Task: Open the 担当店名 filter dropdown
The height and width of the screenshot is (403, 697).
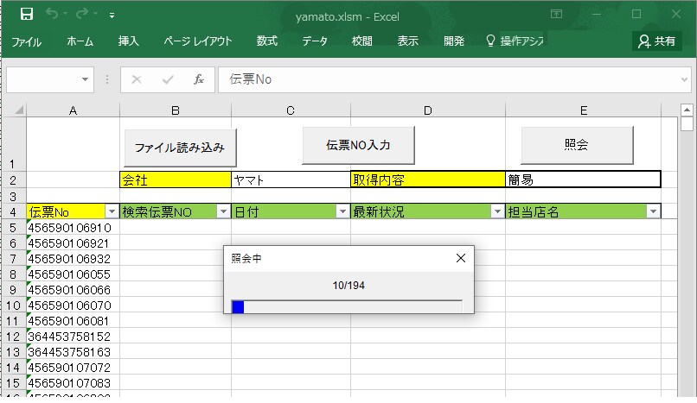Action: [x=653, y=212]
